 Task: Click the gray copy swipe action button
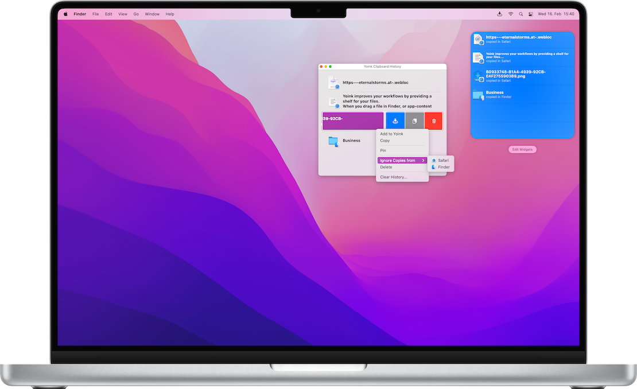[x=414, y=121]
